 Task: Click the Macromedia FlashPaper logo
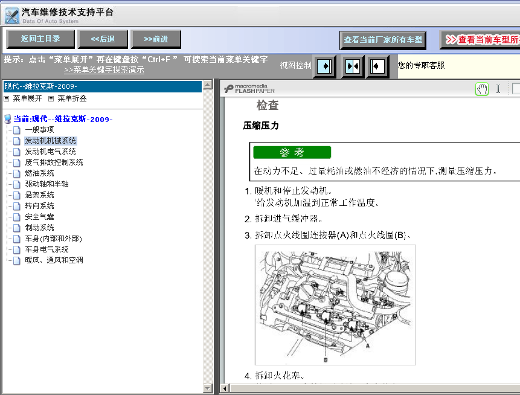pos(249,89)
